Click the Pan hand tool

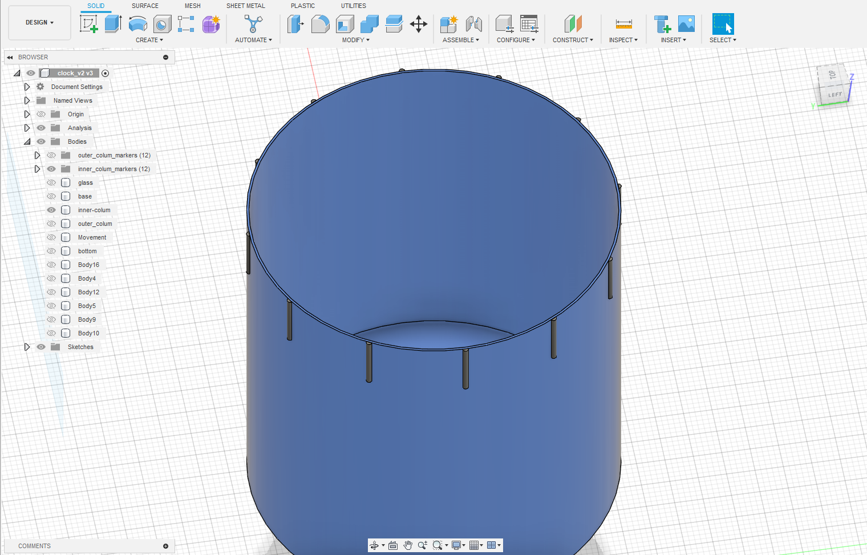tap(408, 545)
